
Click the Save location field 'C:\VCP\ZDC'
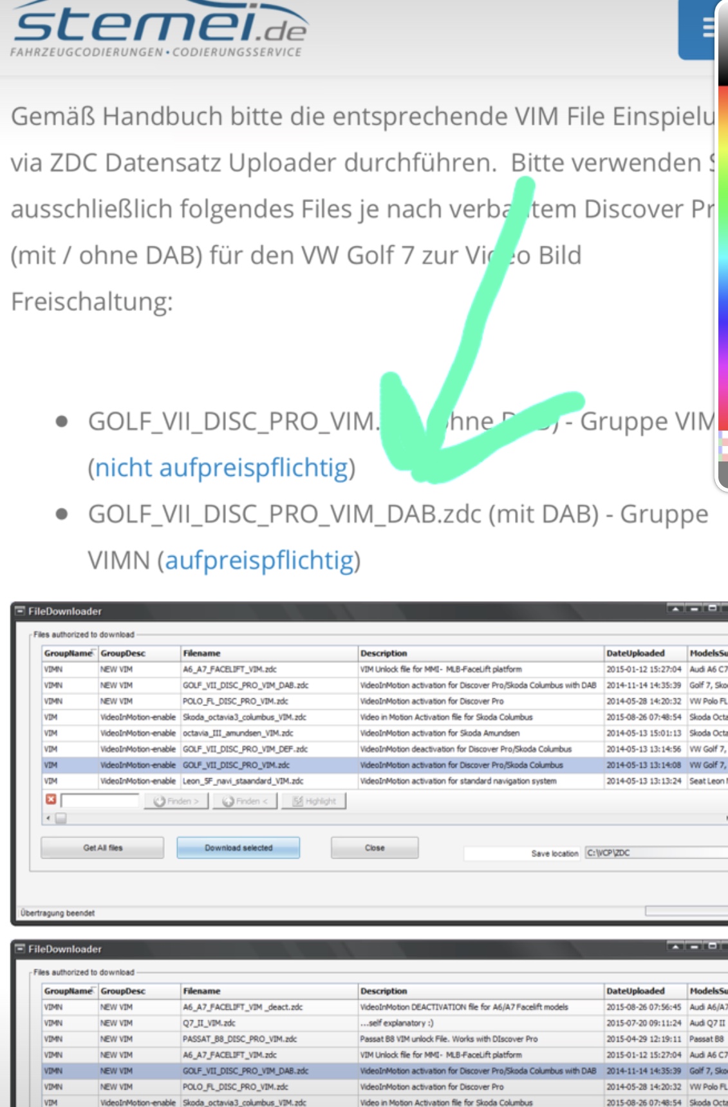(655, 853)
